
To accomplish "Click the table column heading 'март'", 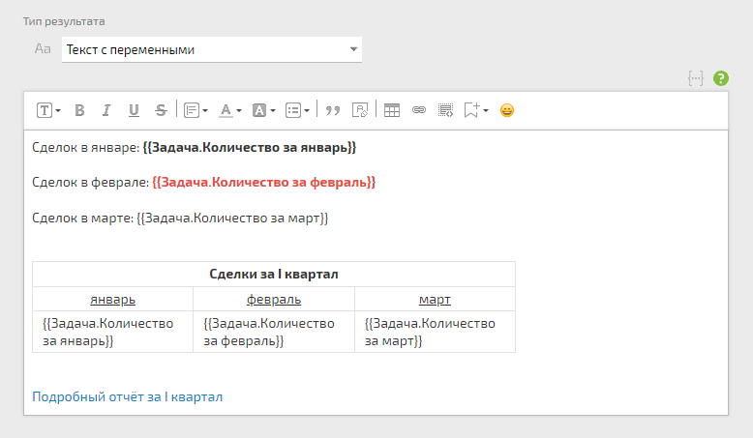I will tap(435, 300).
